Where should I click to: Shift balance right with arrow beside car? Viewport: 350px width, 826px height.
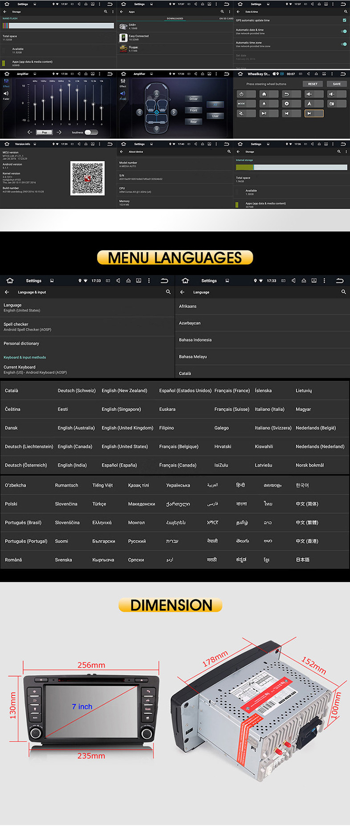coord(174,112)
